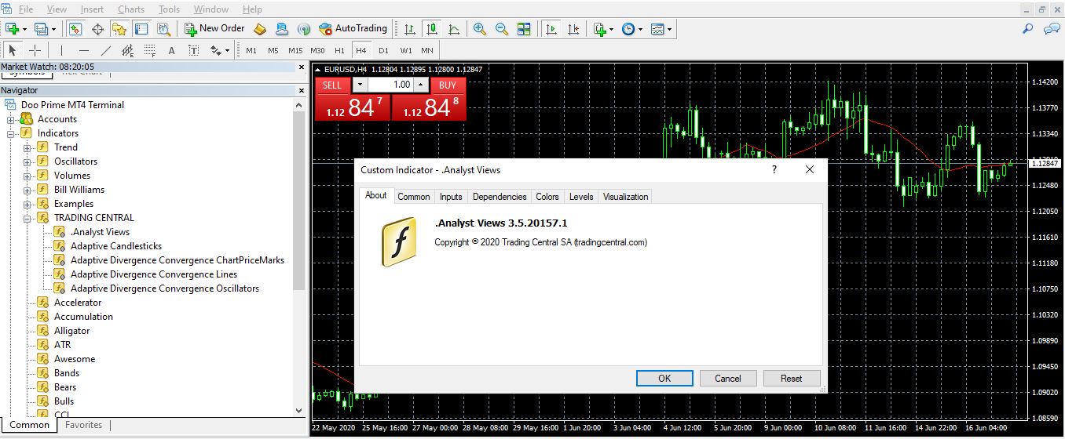
Task: Click the trade volume input field
Action: point(390,85)
